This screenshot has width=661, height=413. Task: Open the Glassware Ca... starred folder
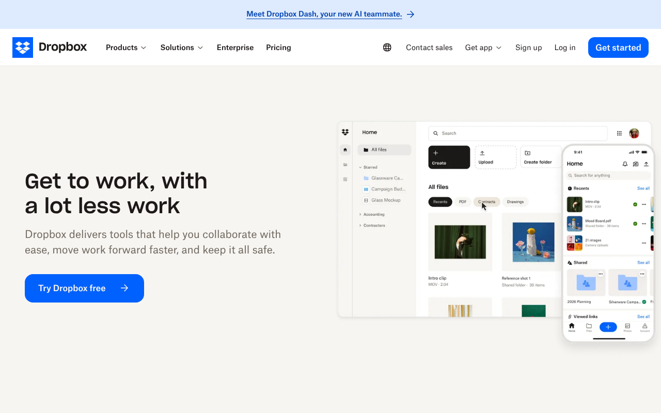[x=383, y=178]
